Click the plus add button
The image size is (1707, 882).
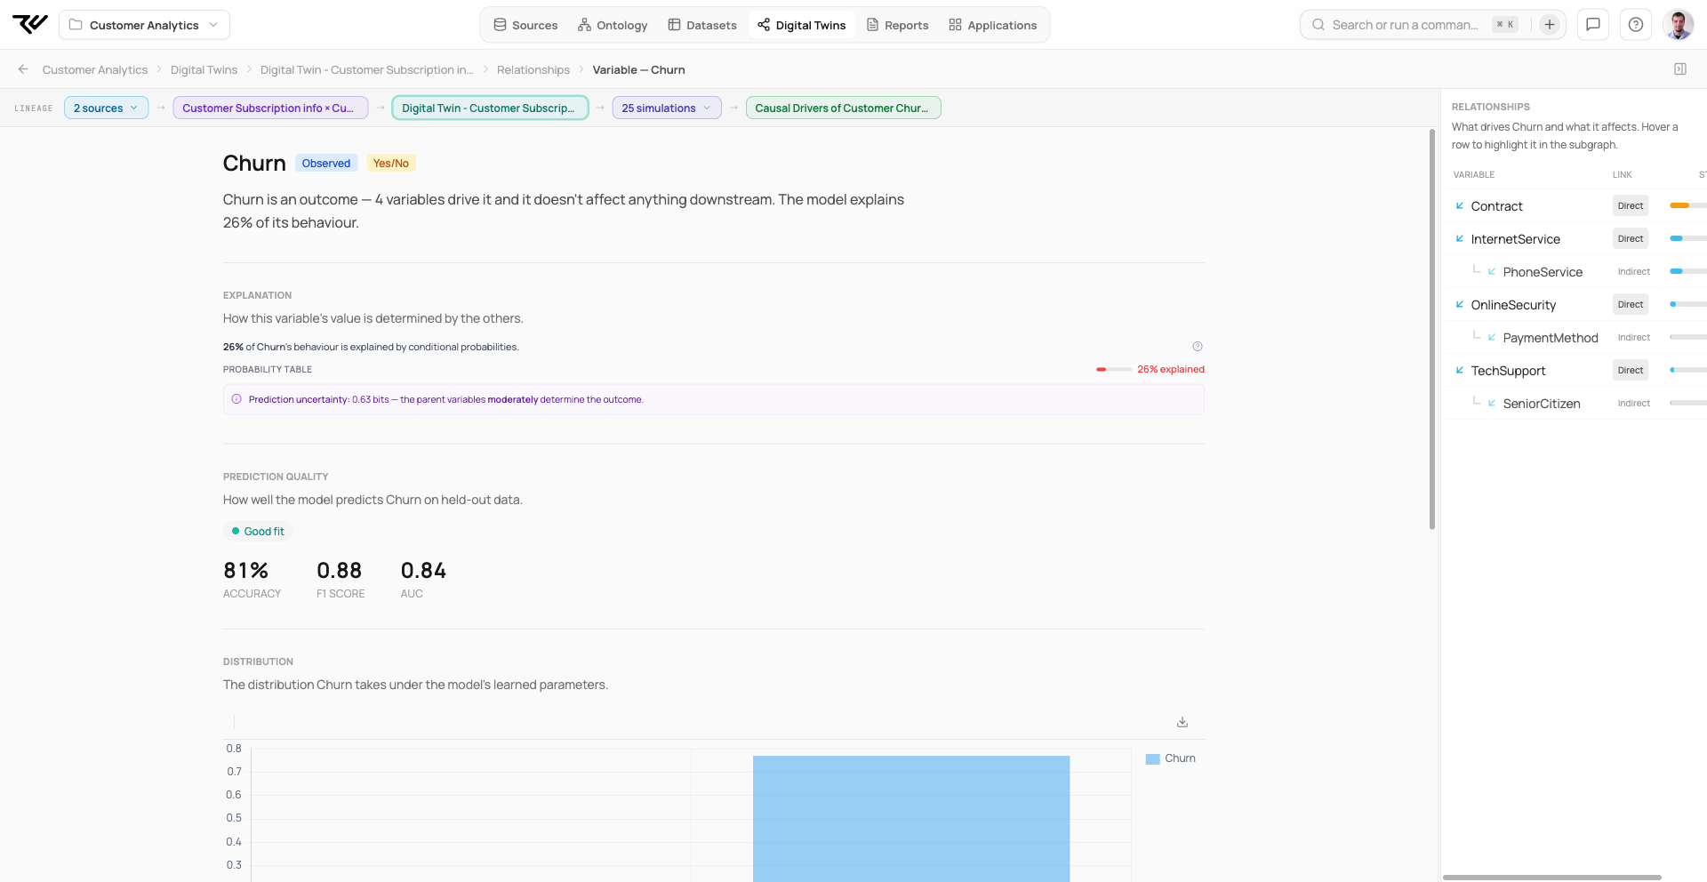(1550, 25)
